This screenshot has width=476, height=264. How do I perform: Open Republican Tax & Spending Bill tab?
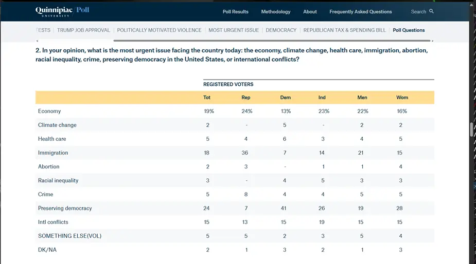344,30
